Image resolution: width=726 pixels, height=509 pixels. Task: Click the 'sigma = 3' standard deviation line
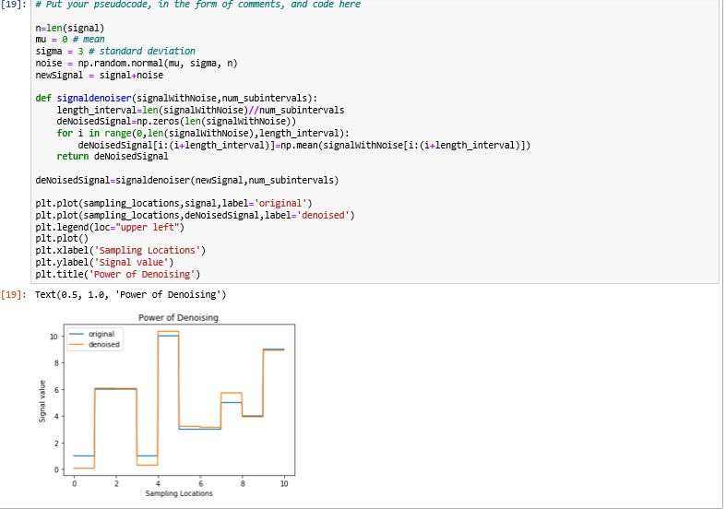coord(115,51)
